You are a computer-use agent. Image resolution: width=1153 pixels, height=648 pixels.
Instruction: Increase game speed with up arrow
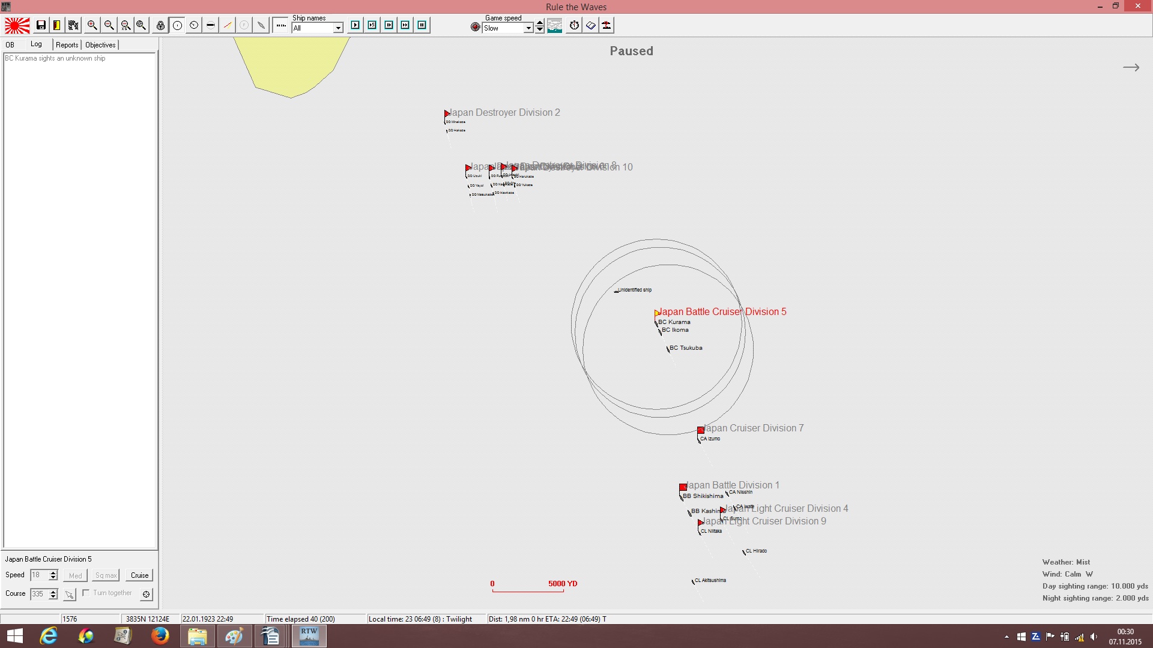click(x=540, y=23)
